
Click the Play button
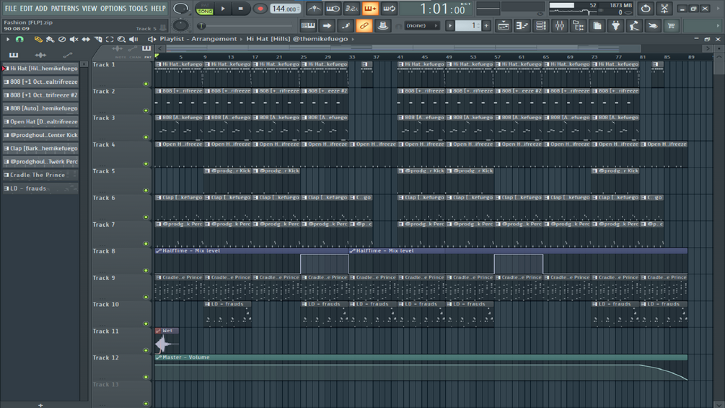pyautogui.click(x=223, y=9)
